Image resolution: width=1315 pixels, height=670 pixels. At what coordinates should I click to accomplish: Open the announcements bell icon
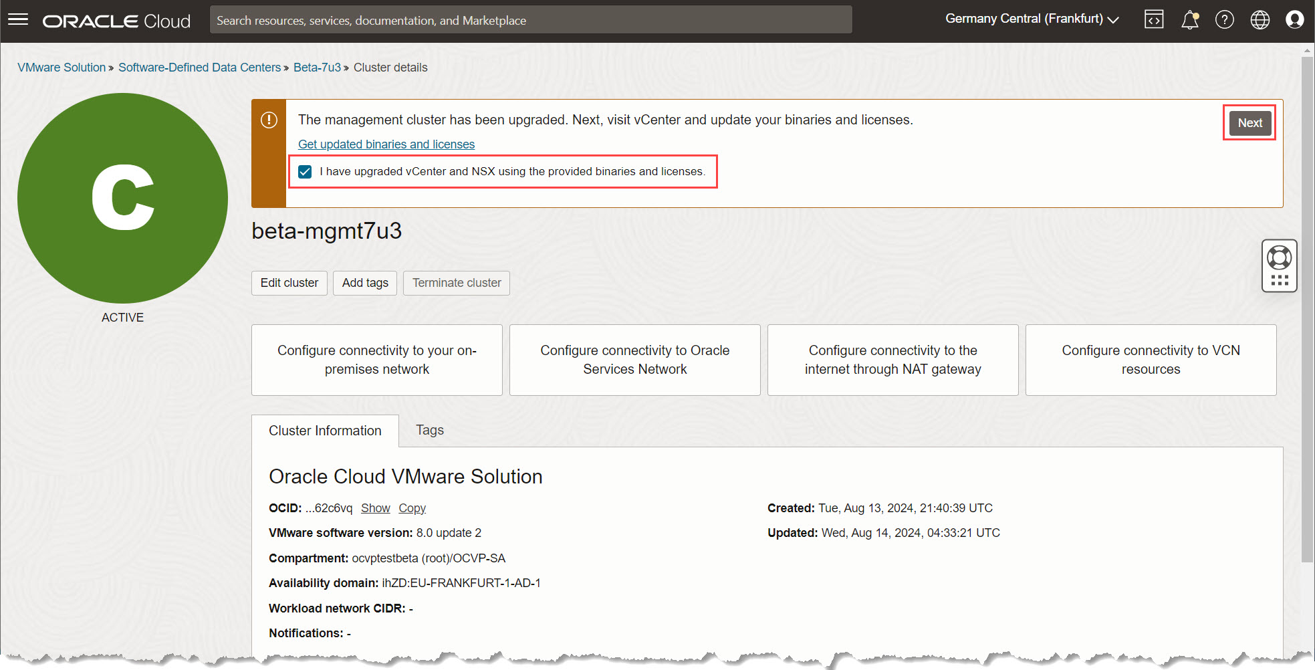pos(1190,20)
